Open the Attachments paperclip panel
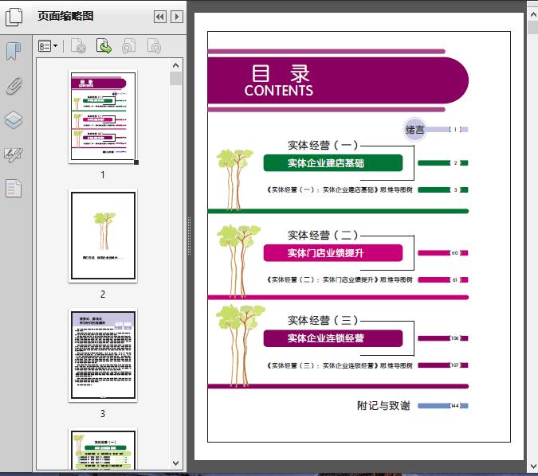Viewport: 538px width, 476px height. point(14,86)
